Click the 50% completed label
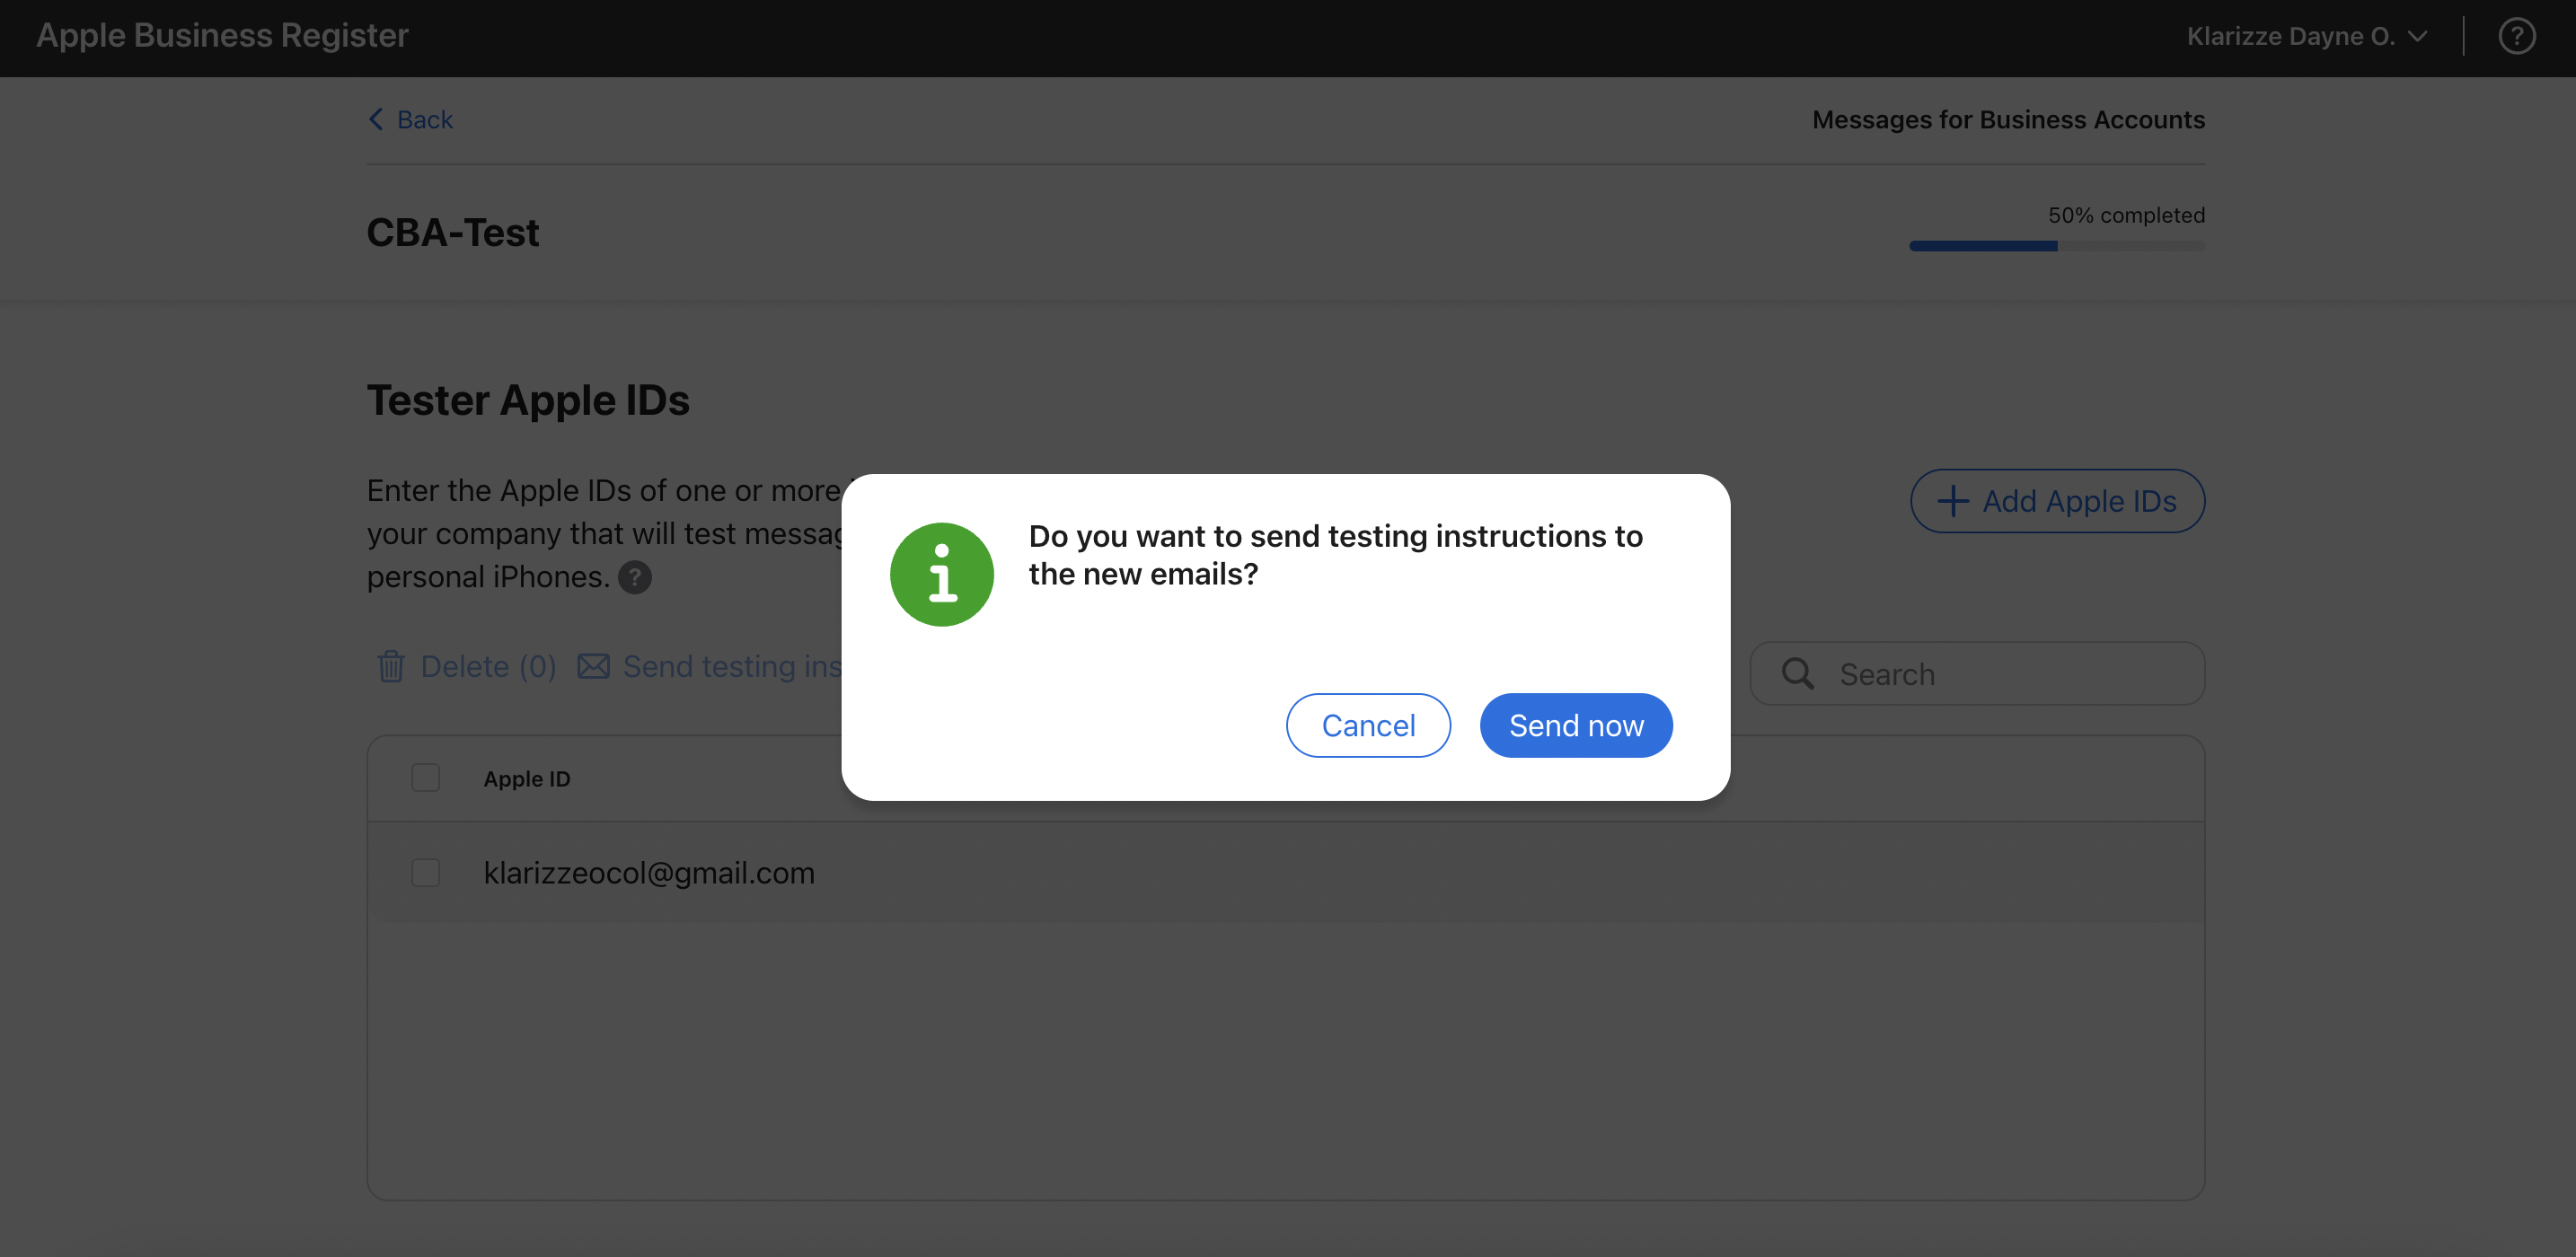Image resolution: width=2576 pixels, height=1257 pixels. [x=2126, y=215]
